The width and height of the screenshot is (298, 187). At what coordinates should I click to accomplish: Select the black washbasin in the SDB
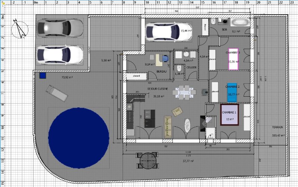[x=225, y=22]
